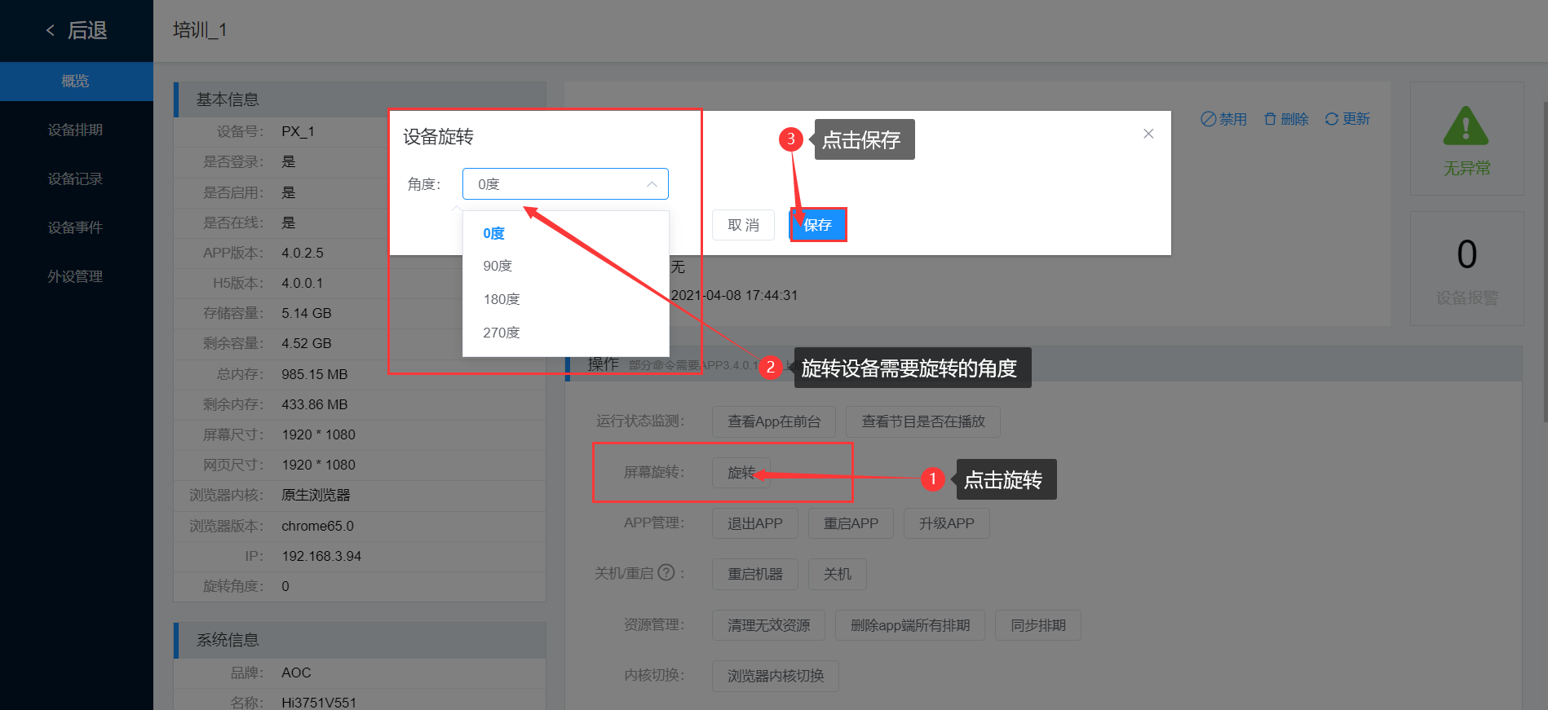
Task: Open the 概览 overview sidebar tab
Action: pos(76,82)
